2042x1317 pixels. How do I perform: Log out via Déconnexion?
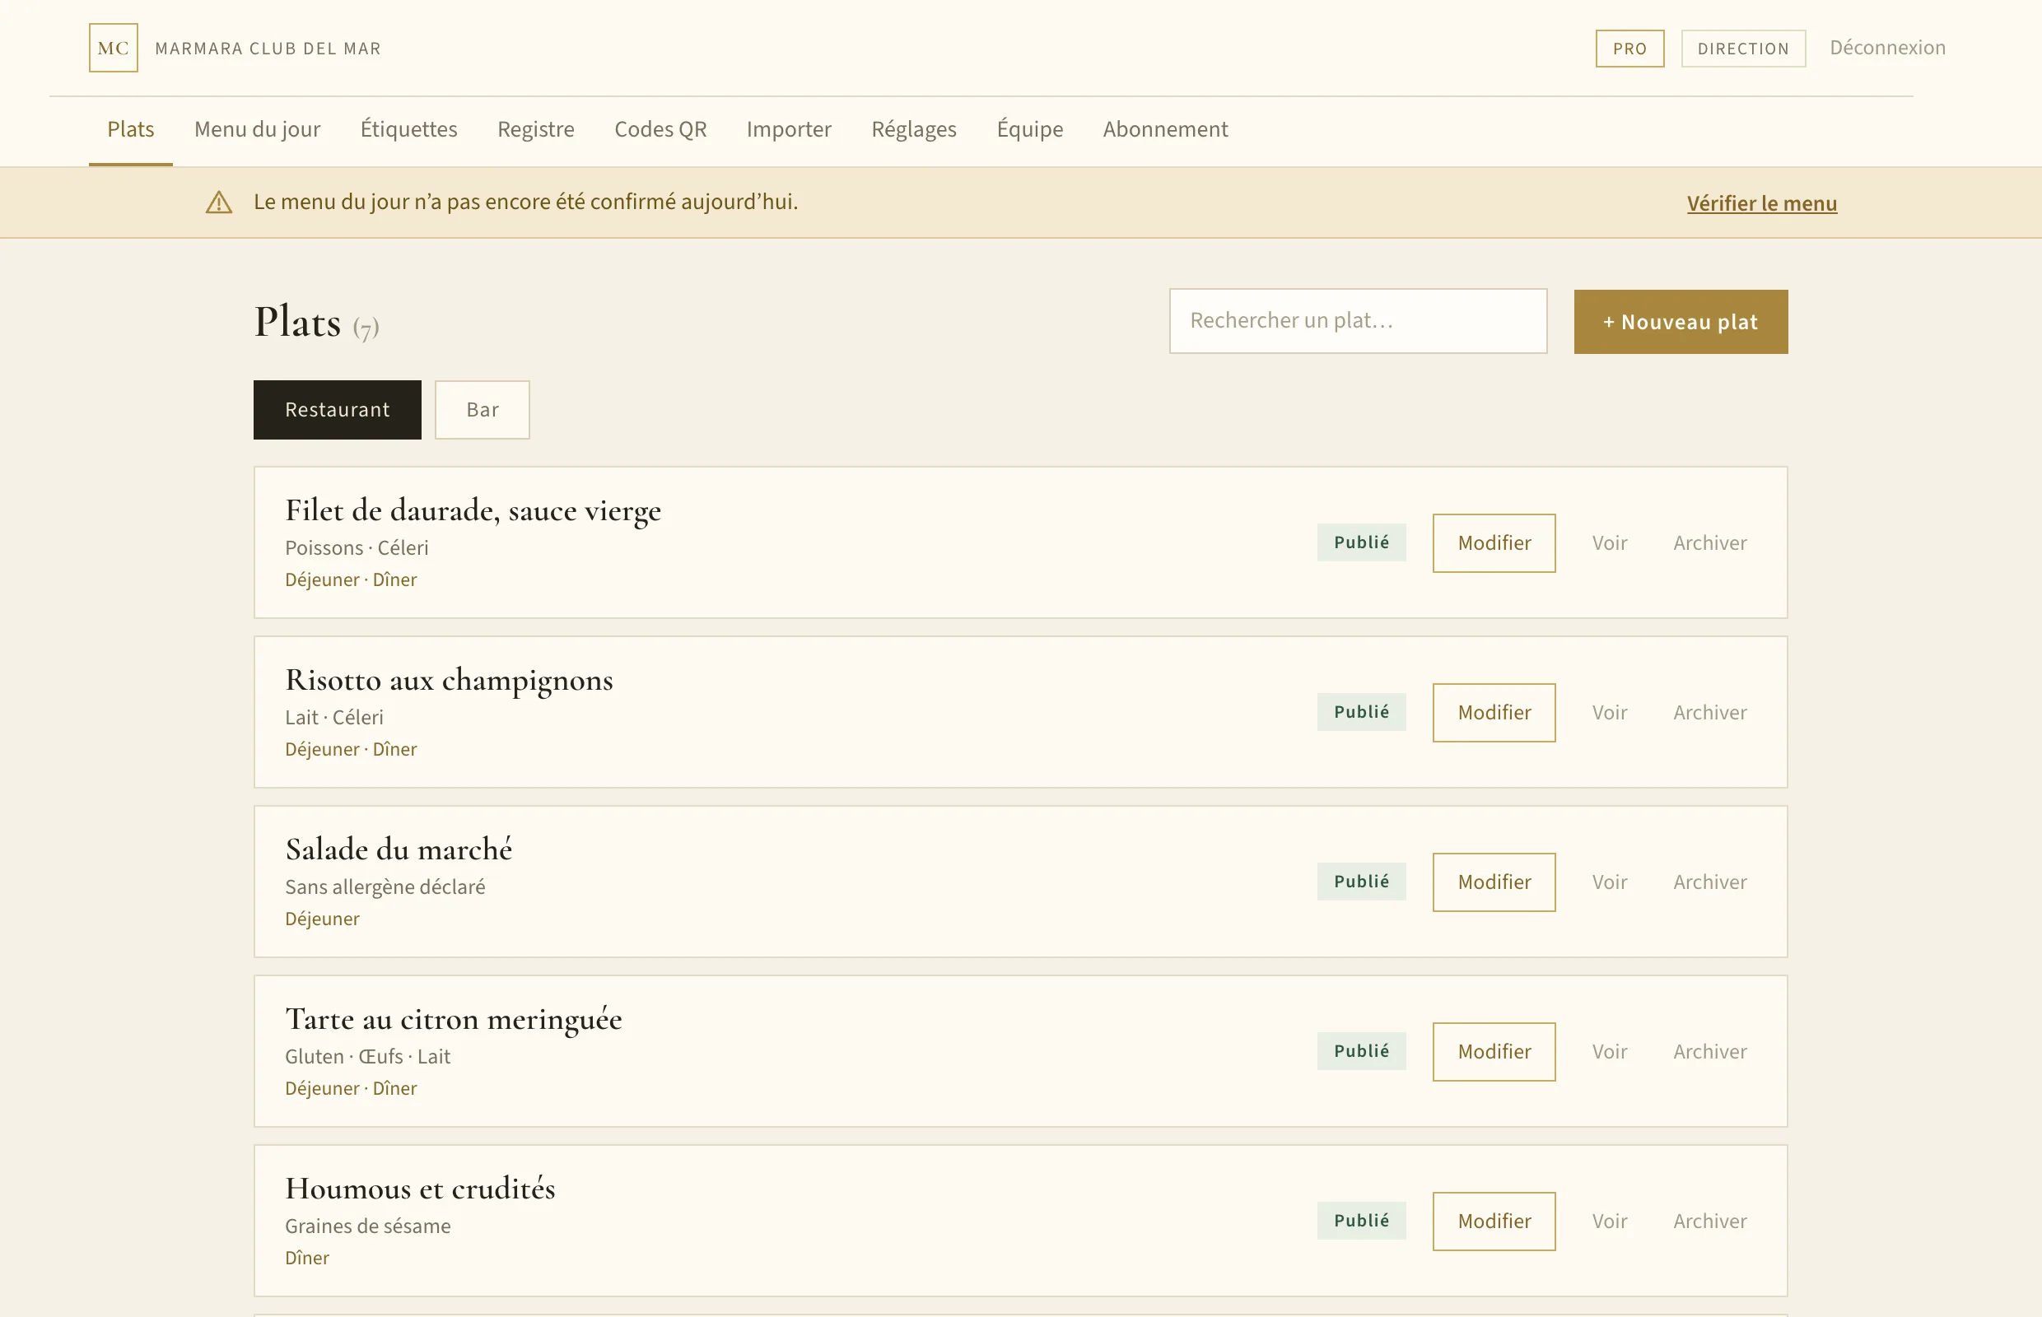coord(1887,48)
